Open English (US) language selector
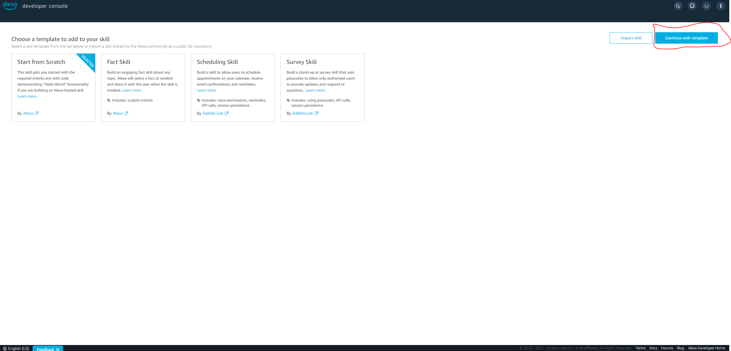Image resolution: width=731 pixels, height=351 pixels. pos(19,348)
